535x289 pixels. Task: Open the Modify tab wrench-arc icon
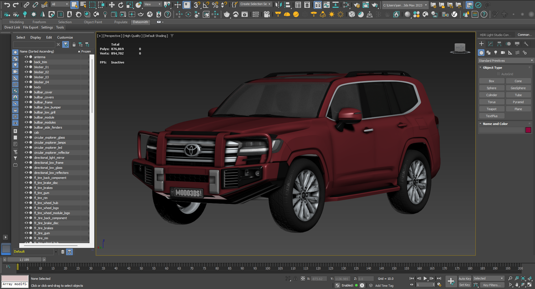click(x=490, y=44)
